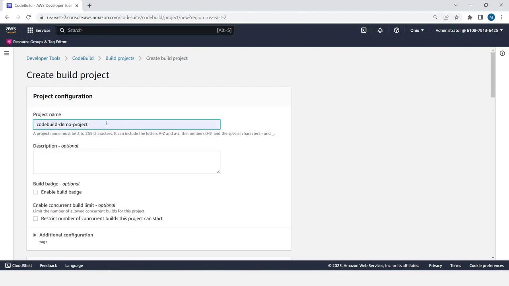This screenshot has width=509, height=286.
Task: Click the Project name input field
Action: [126, 124]
